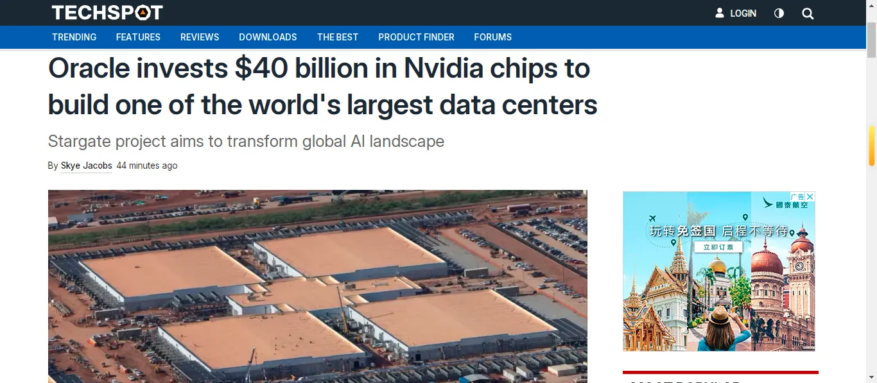Open PRODUCT FINDER
This screenshot has height=383, width=877.
pos(416,37)
